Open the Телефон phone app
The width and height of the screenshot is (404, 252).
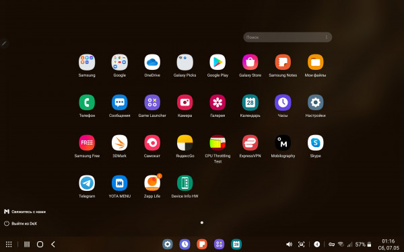[87, 102]
